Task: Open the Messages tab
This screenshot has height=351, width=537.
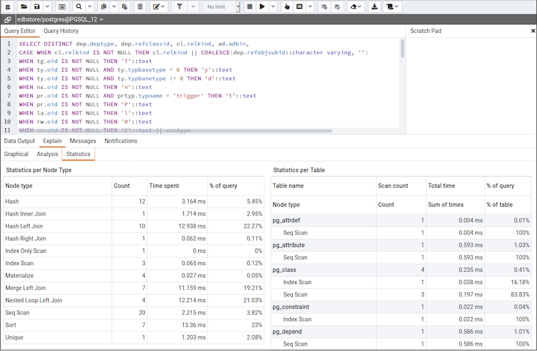Action: pyautogui.click(x=83, y=141)
